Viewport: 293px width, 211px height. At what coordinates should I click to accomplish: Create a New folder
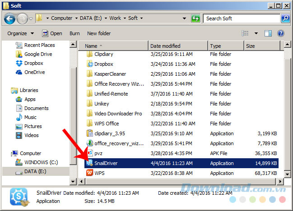pyautogui.click(x=99, y=33)
